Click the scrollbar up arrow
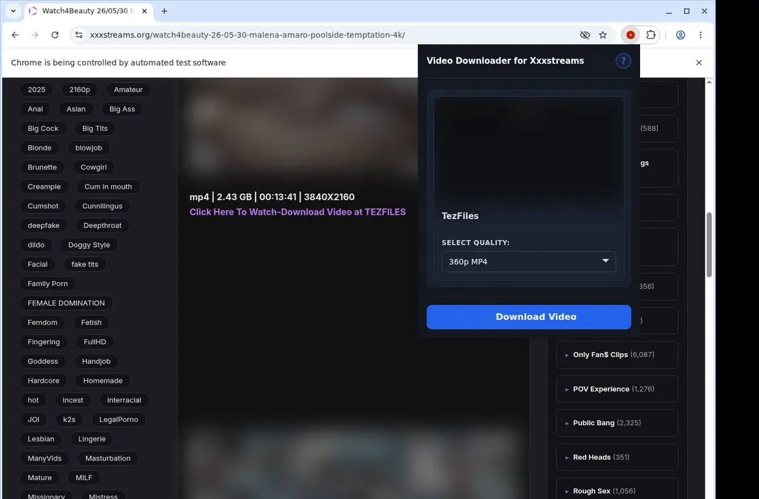 [710, 82]
